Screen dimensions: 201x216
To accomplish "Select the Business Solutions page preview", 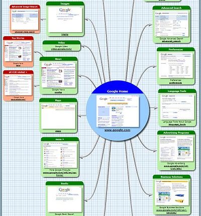I will tap(172, 193).
